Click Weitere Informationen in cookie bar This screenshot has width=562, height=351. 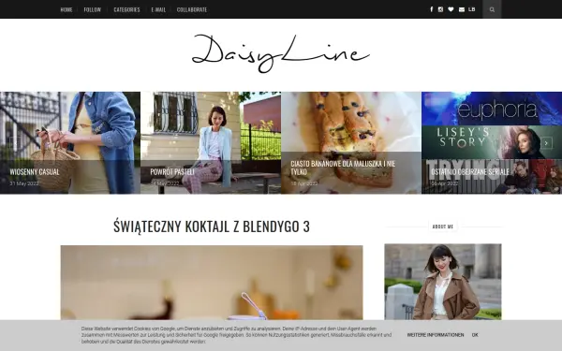pyautogui.click(x=436, y=335)
